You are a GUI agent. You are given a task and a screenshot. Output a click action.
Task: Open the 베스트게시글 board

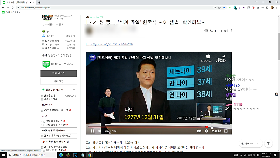pyautogui.click(x=50, y=99)
